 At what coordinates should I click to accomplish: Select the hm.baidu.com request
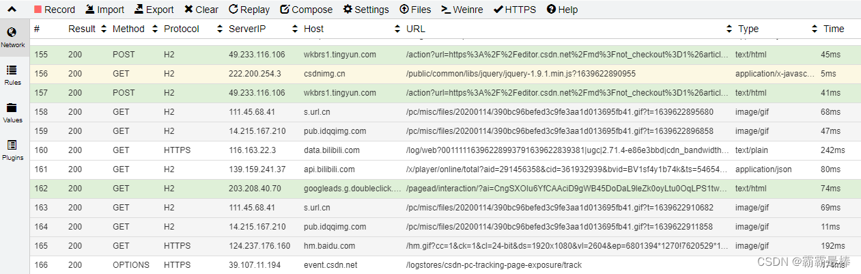coord(445,246)
